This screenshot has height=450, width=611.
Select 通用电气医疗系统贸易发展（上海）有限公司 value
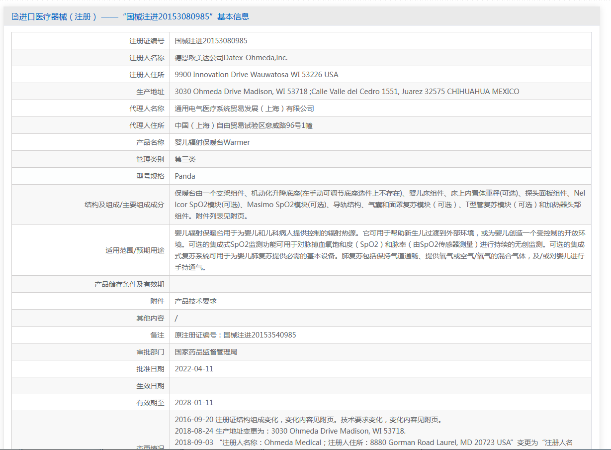[x=245, y=109]
